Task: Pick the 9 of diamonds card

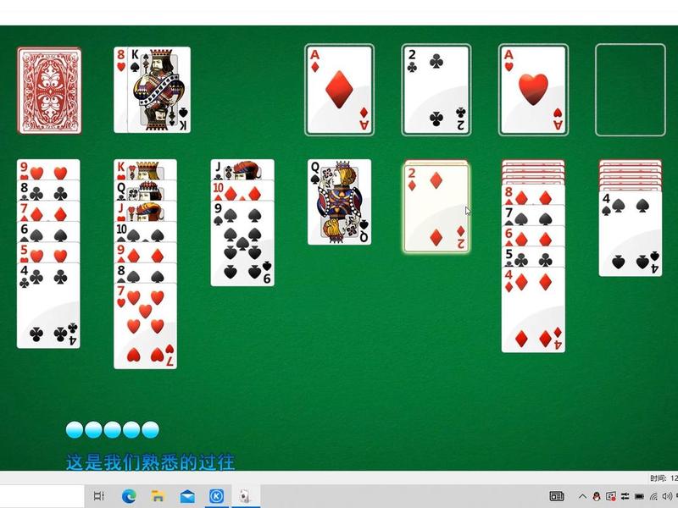Action: tap(145, 252)
